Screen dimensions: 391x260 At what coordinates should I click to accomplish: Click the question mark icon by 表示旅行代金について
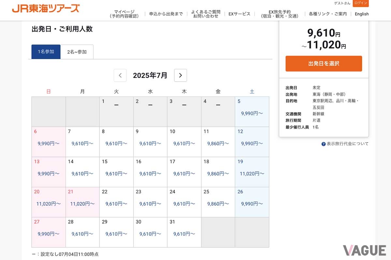click(x=324, y=144)
